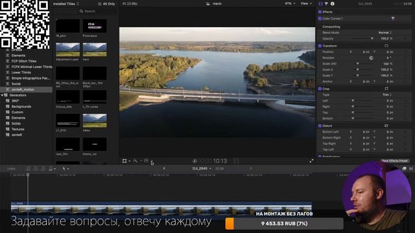Select the Custom generator category
415x233 pixels.
pos(18,112)
